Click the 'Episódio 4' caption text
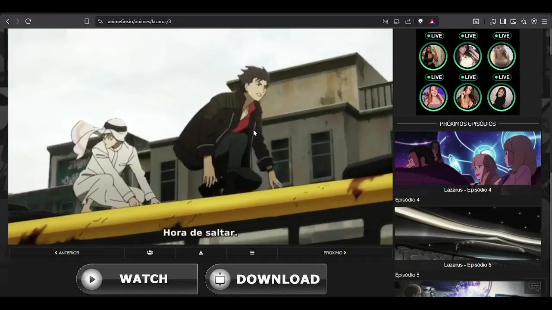 (x=407, y=200)
